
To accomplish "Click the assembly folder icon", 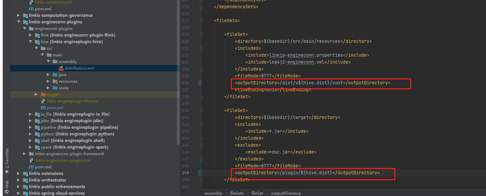I will click(55, 62).
